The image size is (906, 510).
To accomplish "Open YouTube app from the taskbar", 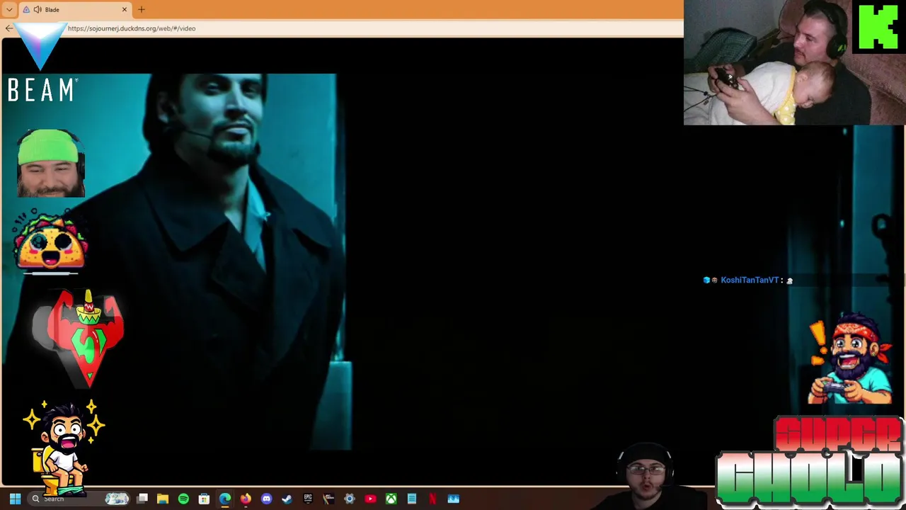I will click(x=370, y=499).
